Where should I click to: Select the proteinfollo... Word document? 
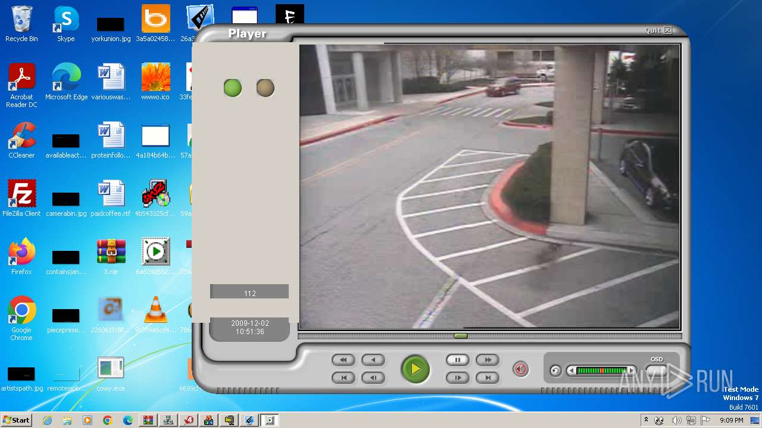coord(111,140)
